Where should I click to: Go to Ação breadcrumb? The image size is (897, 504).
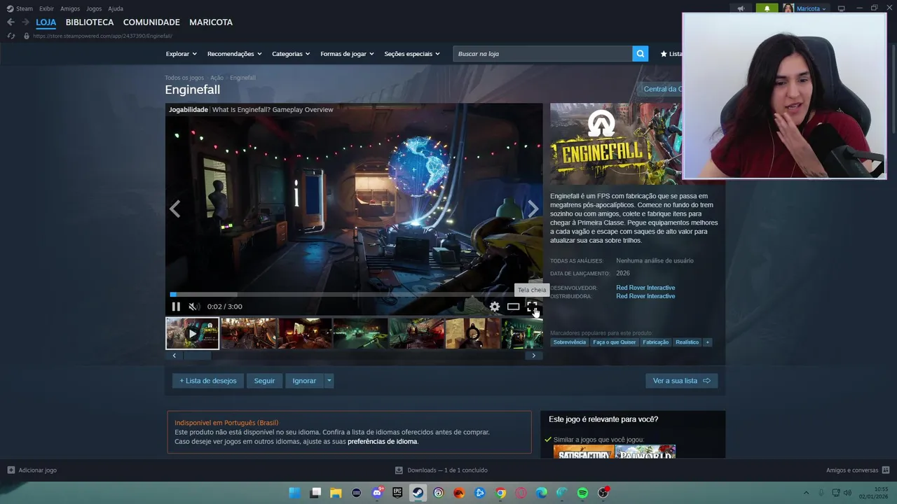pos(217,78)
